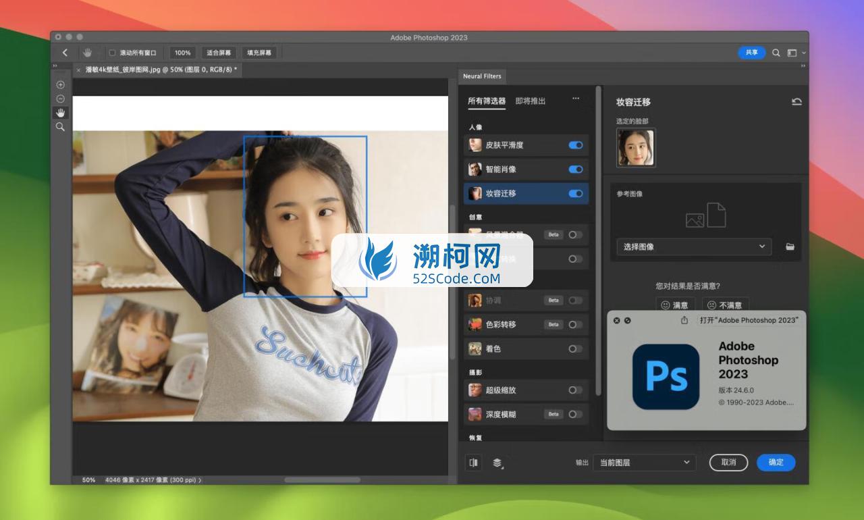Click the 取消 button

click(728, 463)
